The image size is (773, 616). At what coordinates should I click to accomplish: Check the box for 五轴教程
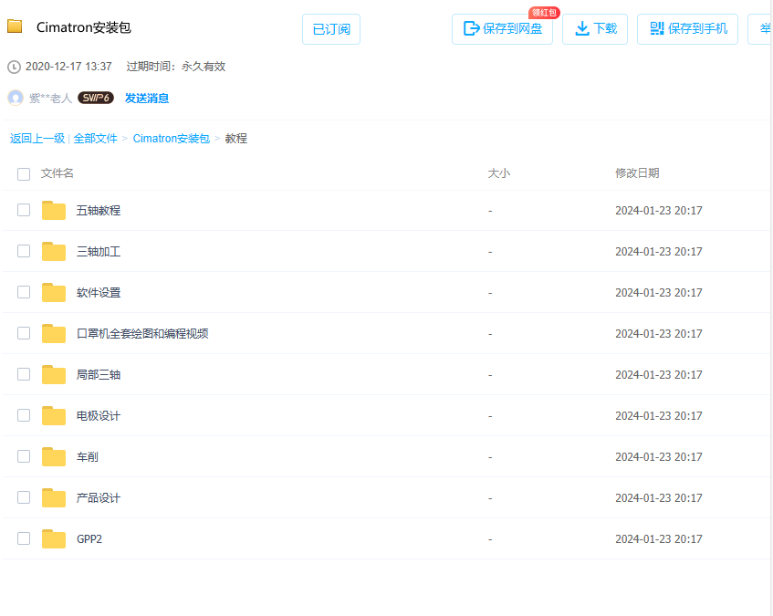pos(24,210)
